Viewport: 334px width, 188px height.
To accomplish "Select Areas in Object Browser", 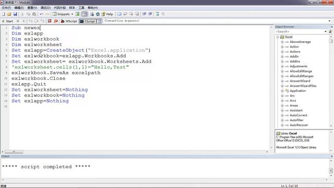I will tap(294, 105).
